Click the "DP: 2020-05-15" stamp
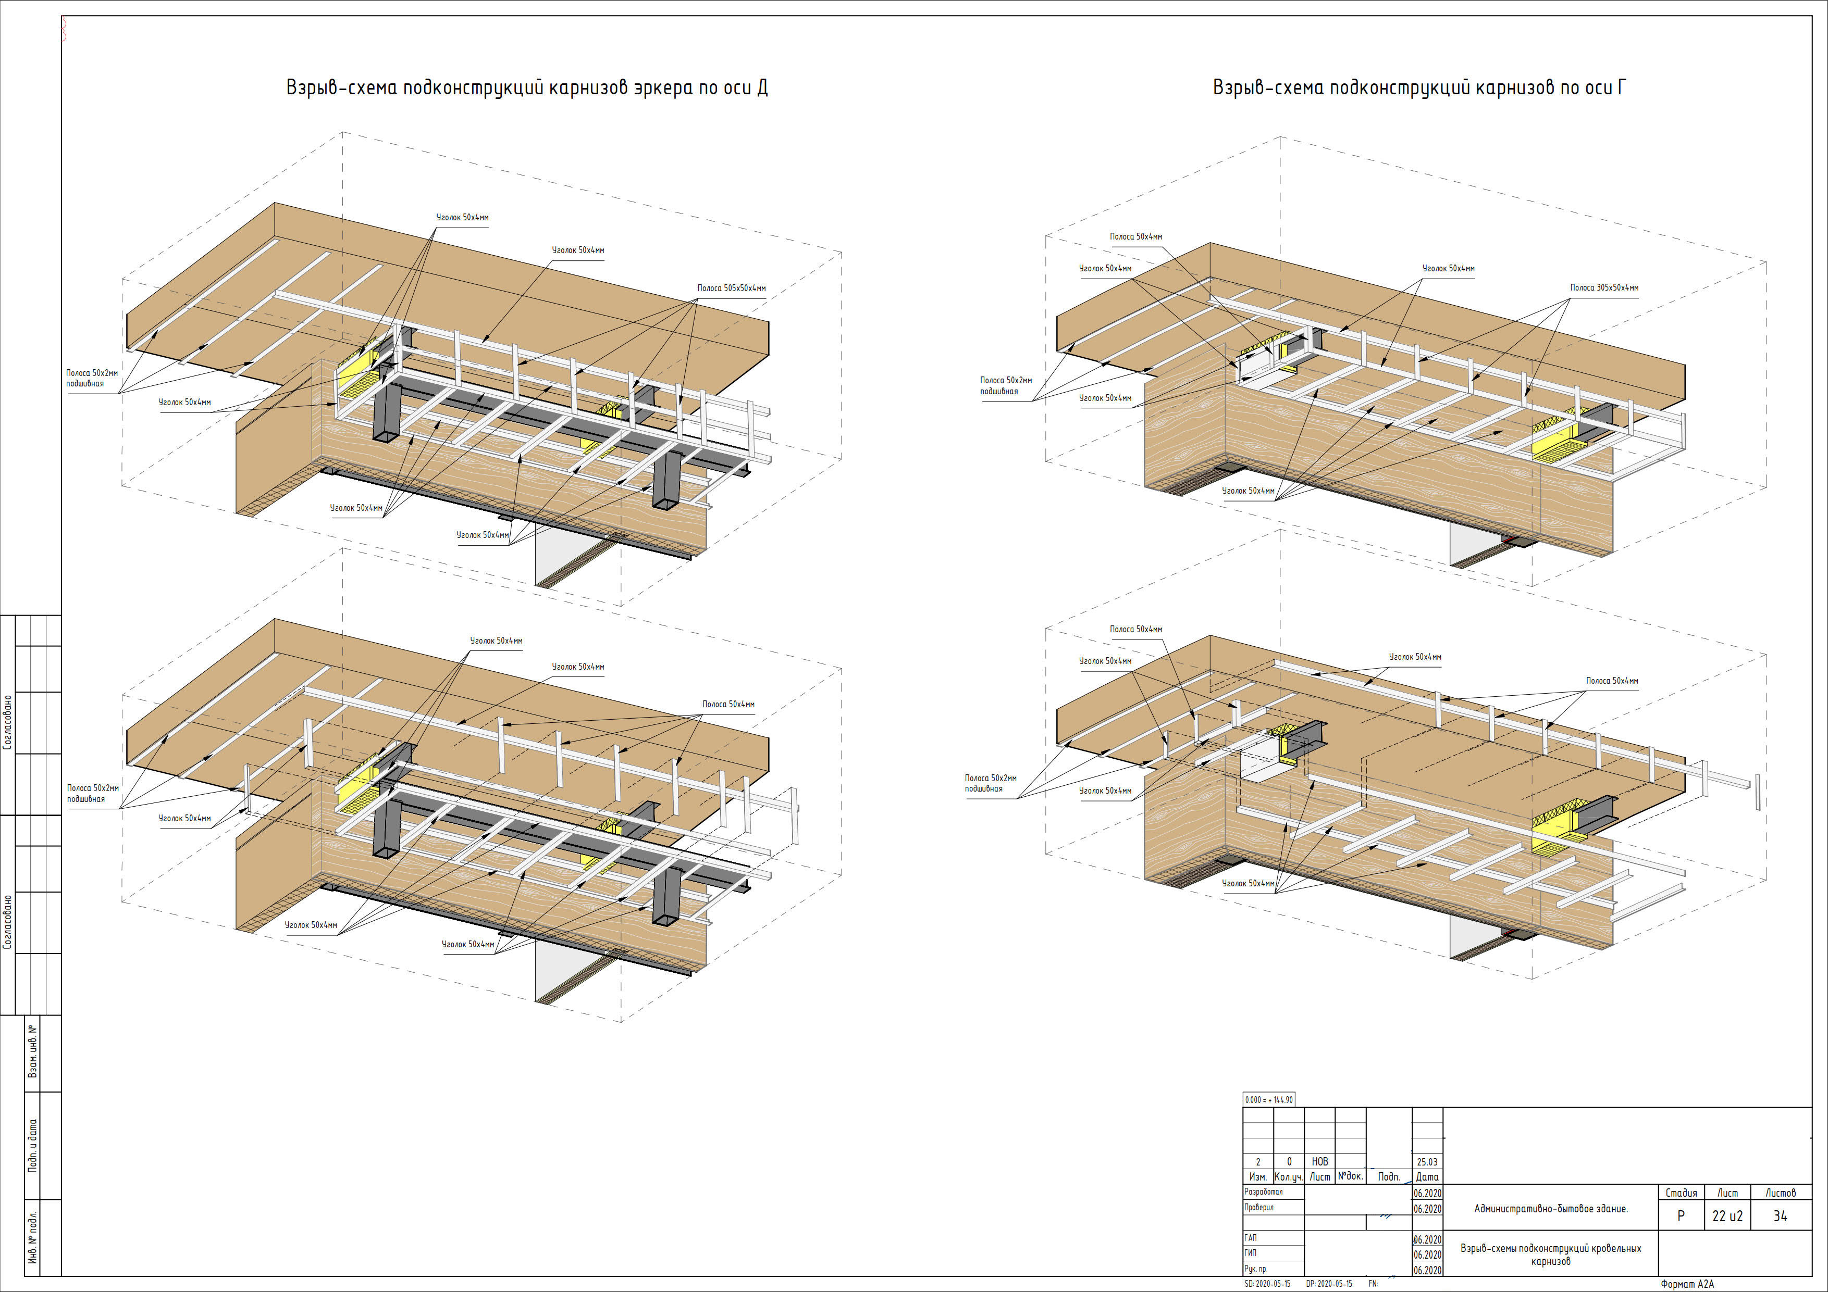 pyautogui.click(x=1329, y=1284)
